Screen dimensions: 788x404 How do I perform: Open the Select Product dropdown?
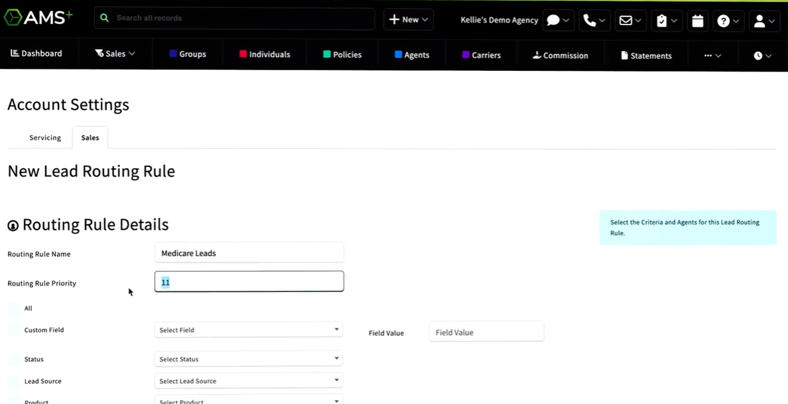[x=249, y=401]
